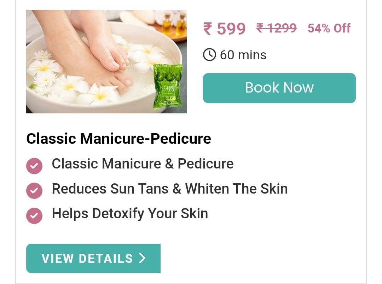Click checkmark beside Helps Detoxify Your Skin
The width and height of the screenshot is (382, 284).
pyautogui.click(x=34, y=215)
